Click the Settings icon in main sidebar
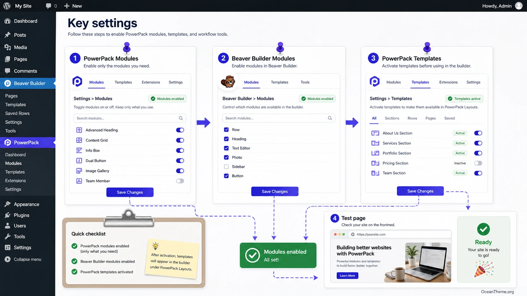Screen dimensions: 527x296 click(x=8, y=248)
